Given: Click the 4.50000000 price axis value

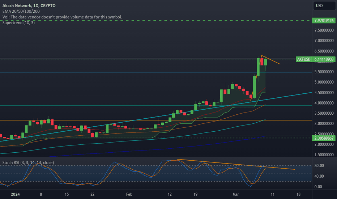Looking at the screenshot, I should pyautogui.click(x=324, y=93).
